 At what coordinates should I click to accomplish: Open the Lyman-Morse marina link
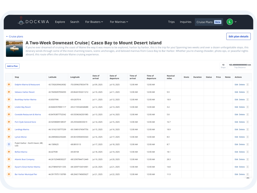click(x=21, y=137)
